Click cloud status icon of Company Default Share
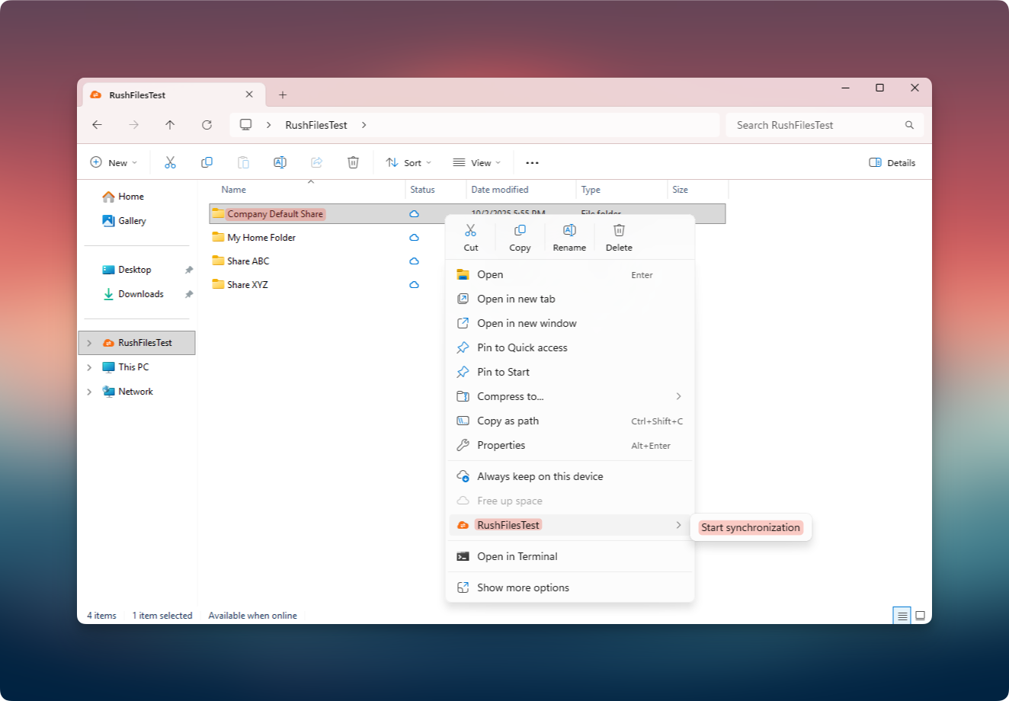Image resolution: width=1009 pixels, height=701 pixels. 414,214
